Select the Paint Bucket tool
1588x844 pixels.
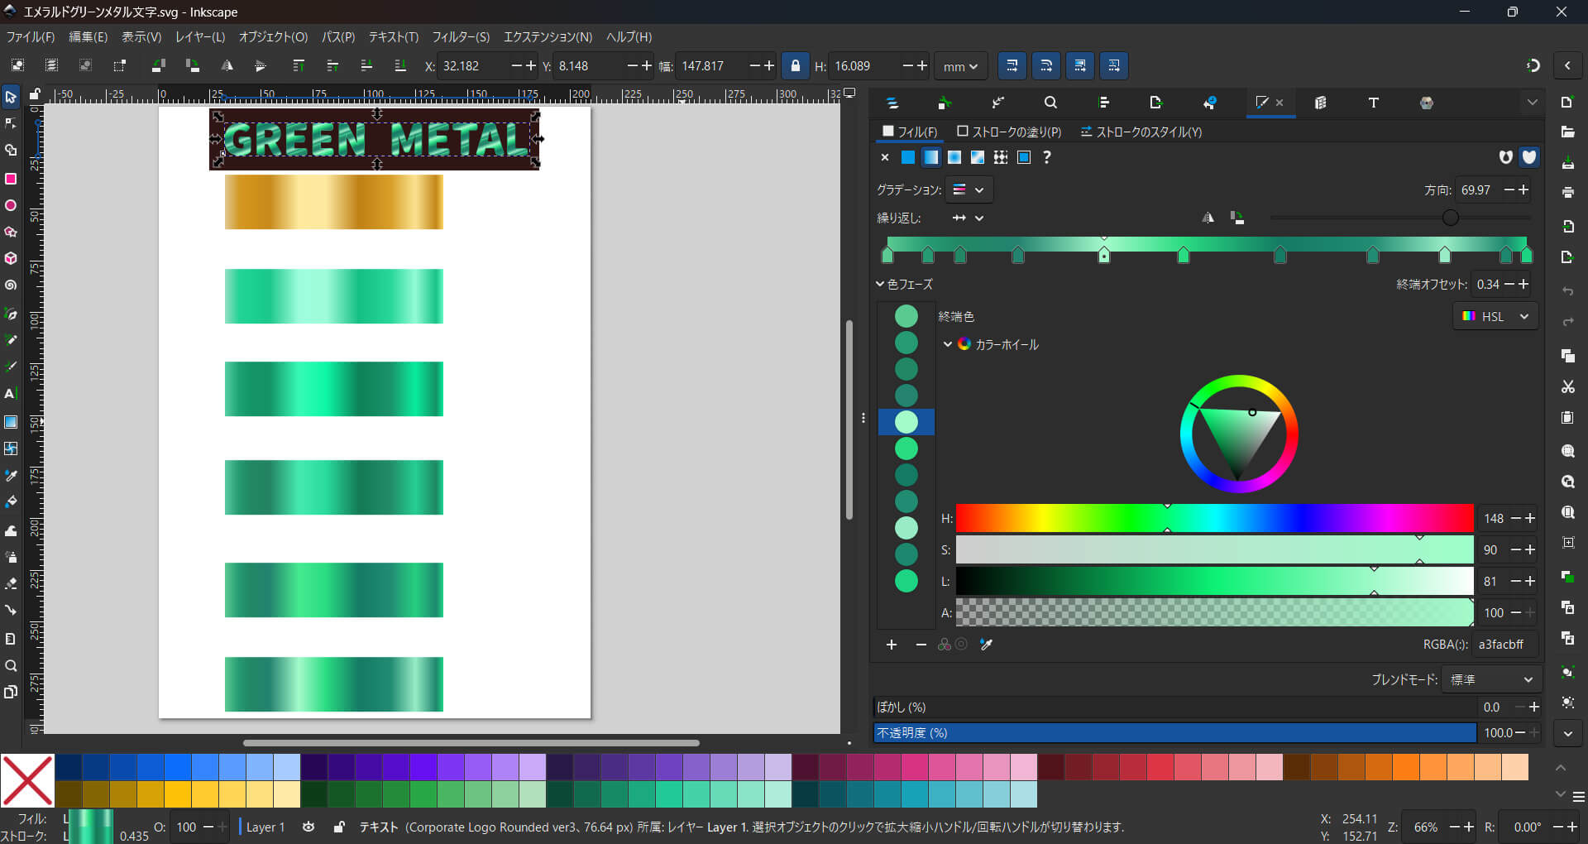tap(11, 502)
